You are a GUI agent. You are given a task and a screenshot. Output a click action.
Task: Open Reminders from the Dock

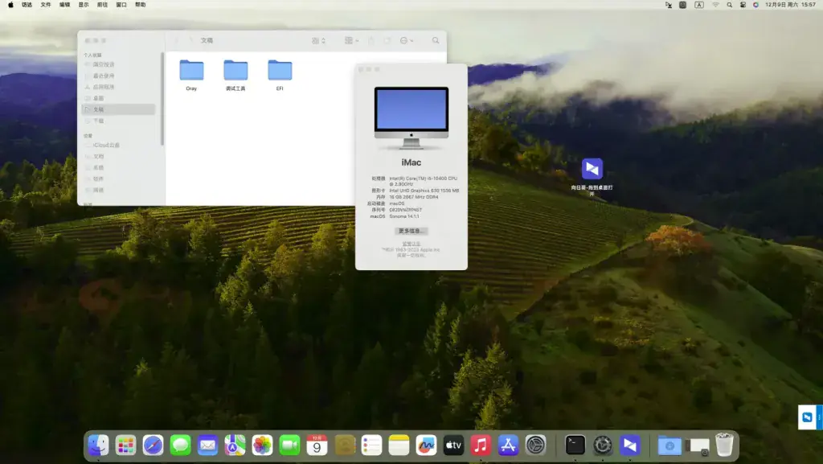click(x=371, y=446)
